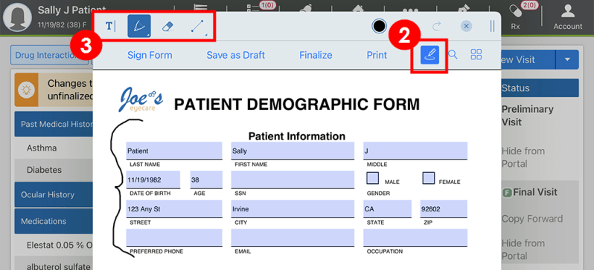Click the Email field

pyautogui.click(x=293, y=237)
